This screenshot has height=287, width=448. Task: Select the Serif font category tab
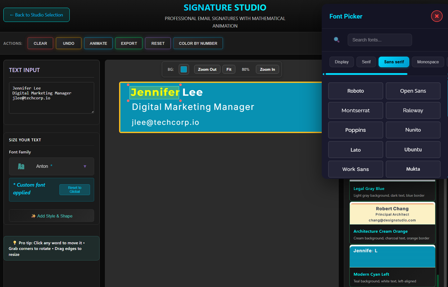click(x=366, y=62)
